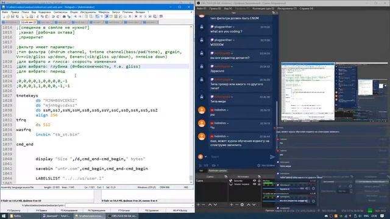390x219 pixels.
Task: Click the Redo toolbar icon
Action: (x=58, y=16)
